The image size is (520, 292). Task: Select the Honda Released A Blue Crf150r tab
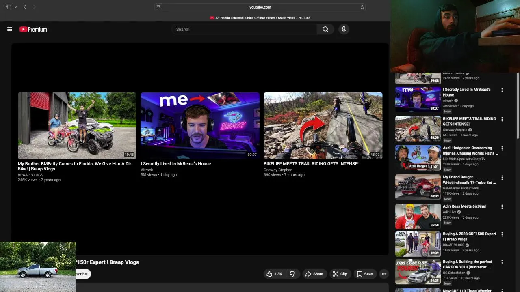click(260, 18)
